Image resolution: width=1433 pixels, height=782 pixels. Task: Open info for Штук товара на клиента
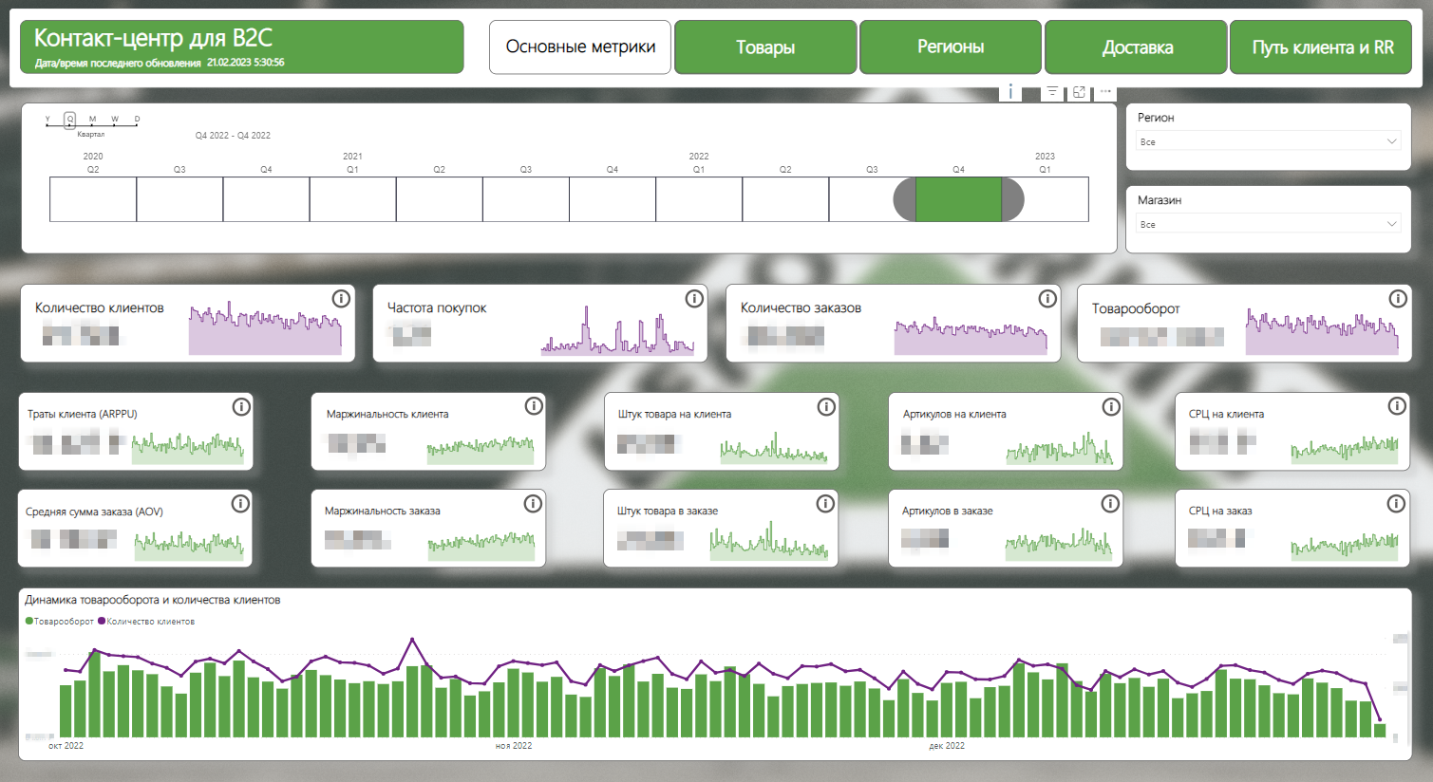pyautogui.click(x=826, y=407)
